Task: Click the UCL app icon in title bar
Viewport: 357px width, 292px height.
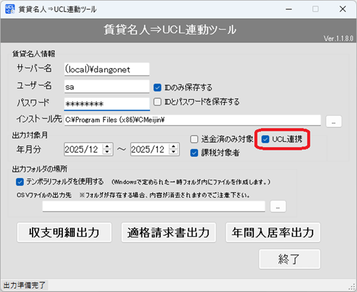Action: pyautogui.click(x=10, y=10)
